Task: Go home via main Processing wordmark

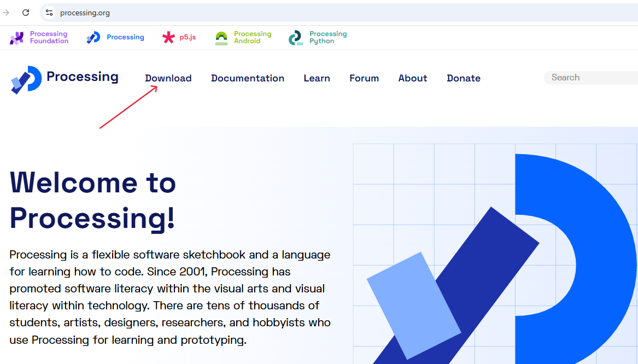Action: coord(82,77)
